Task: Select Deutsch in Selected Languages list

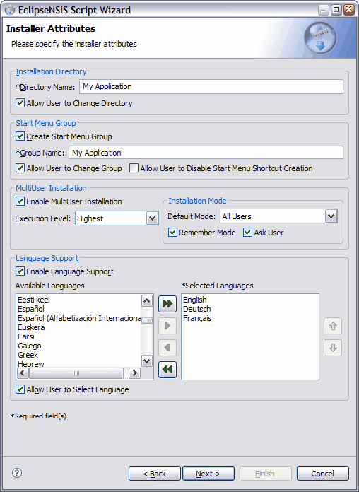Action: tap(196, 309)
